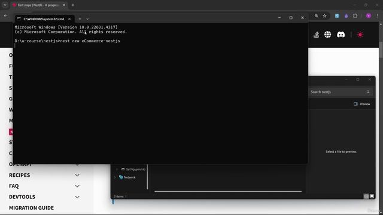Click inside the terminal command area
383x215 pixels.
click(x=160, y=93)
